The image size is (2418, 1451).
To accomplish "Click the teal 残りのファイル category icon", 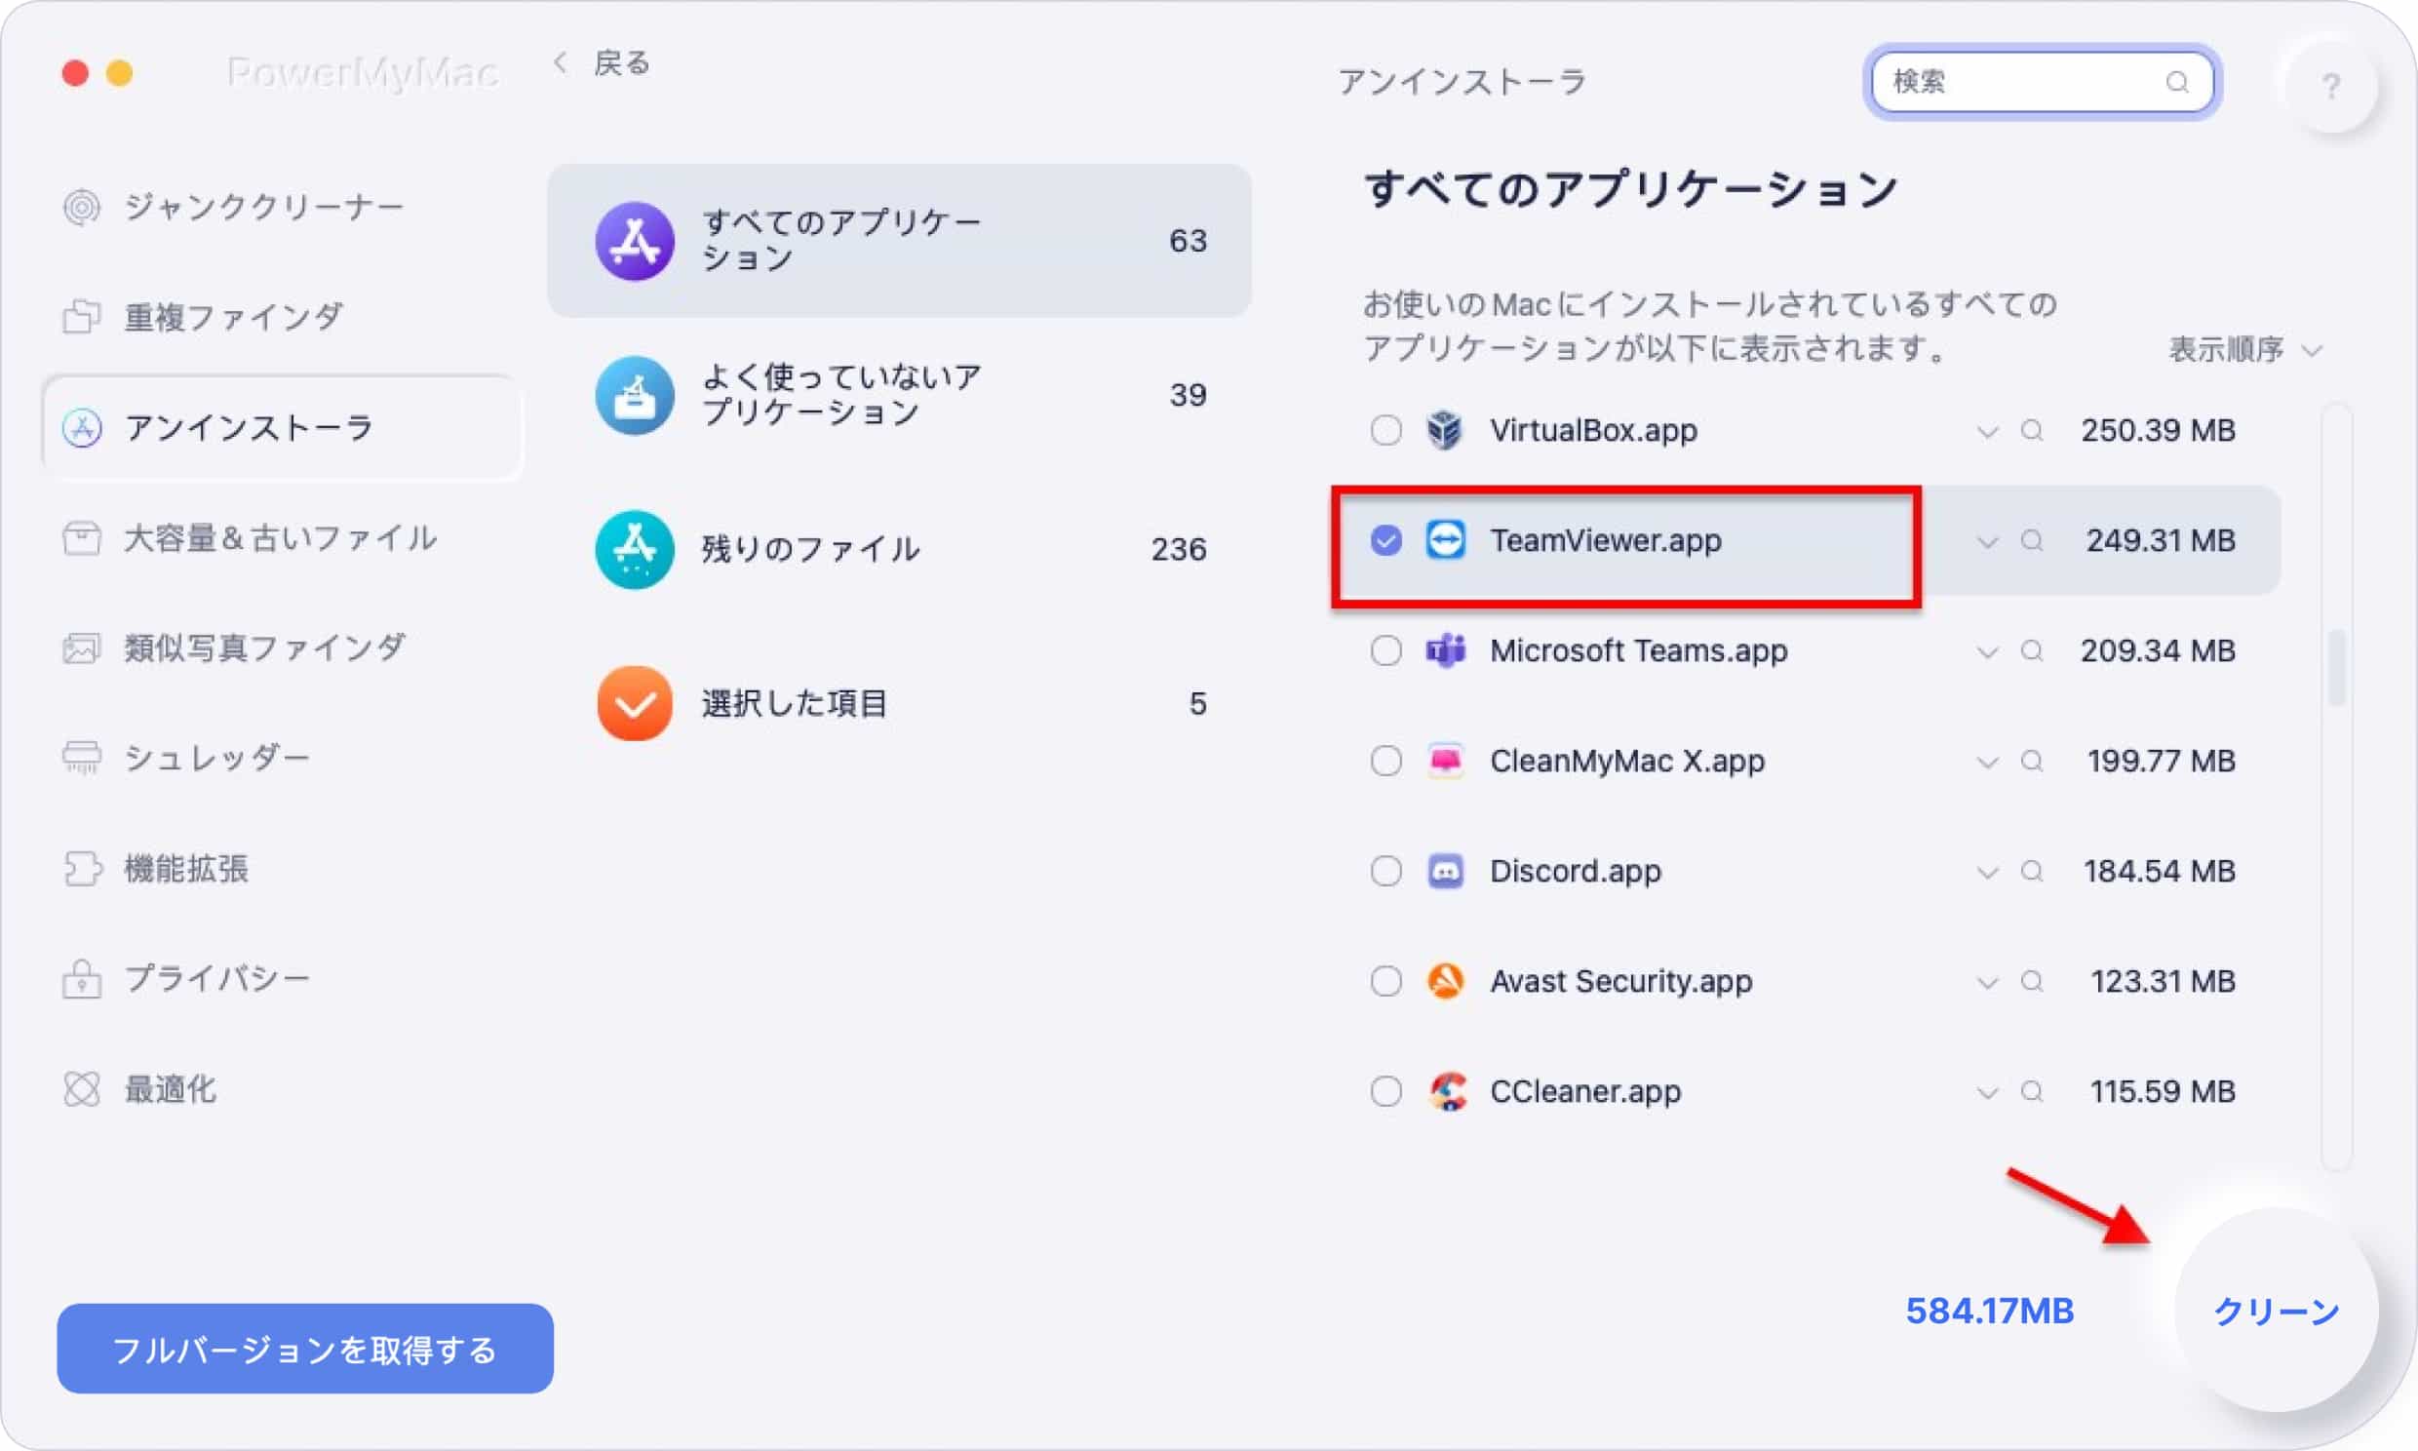I will [635, 550].
